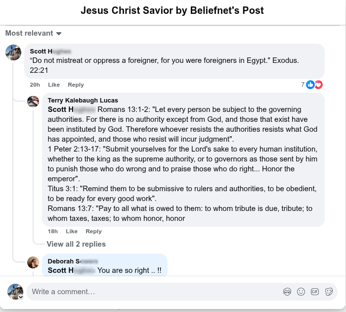Image resolution: width=346 pixels, height=312 pixels.
Task: Open the Most relevant sort dropdown
Action: (33, 33)
